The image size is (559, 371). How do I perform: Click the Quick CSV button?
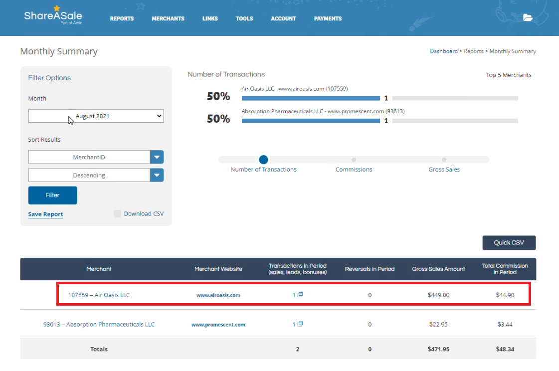509,243
